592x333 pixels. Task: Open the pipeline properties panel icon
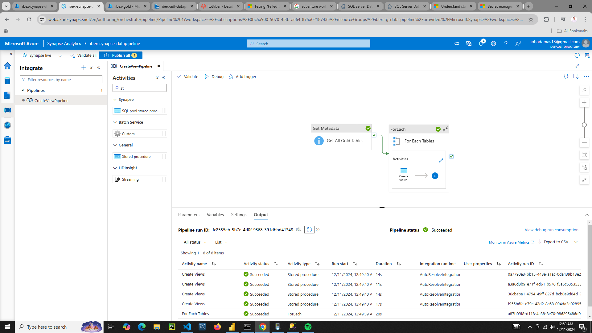pyautogui.click(x=576, y=76)
